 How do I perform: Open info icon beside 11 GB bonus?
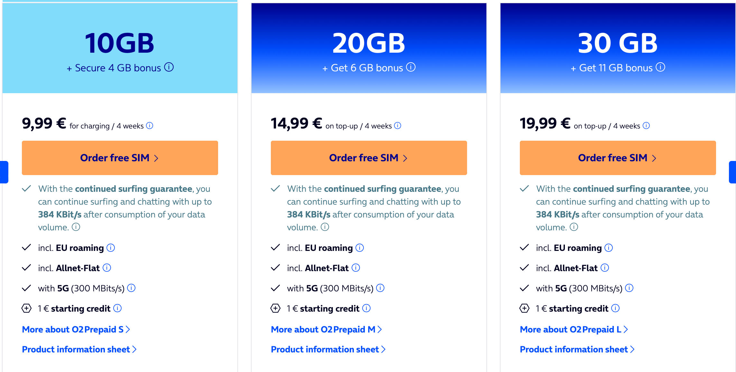point(660,67)
